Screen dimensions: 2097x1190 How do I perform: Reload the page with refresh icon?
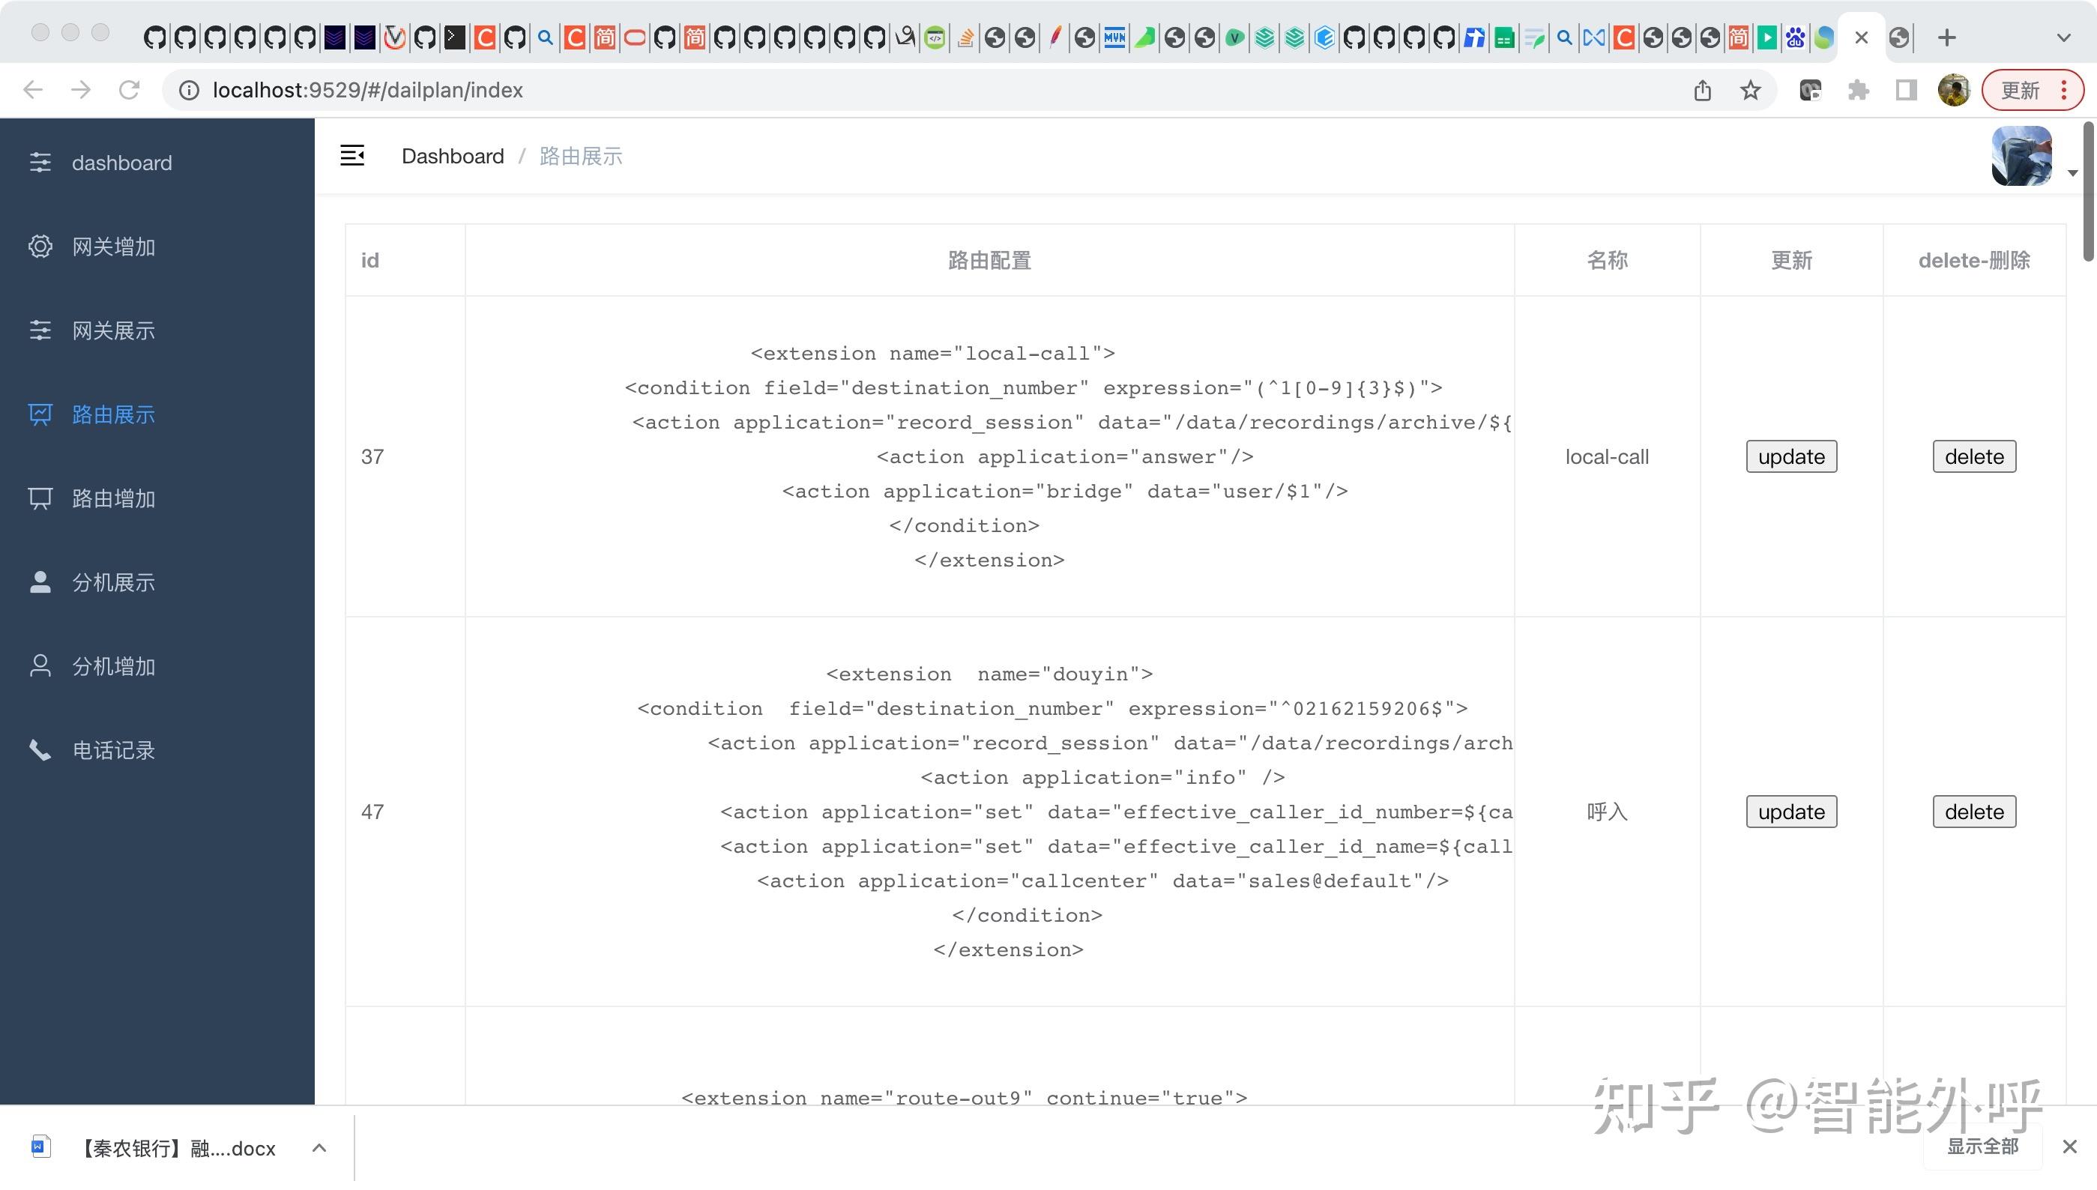[x=129, y=90]
